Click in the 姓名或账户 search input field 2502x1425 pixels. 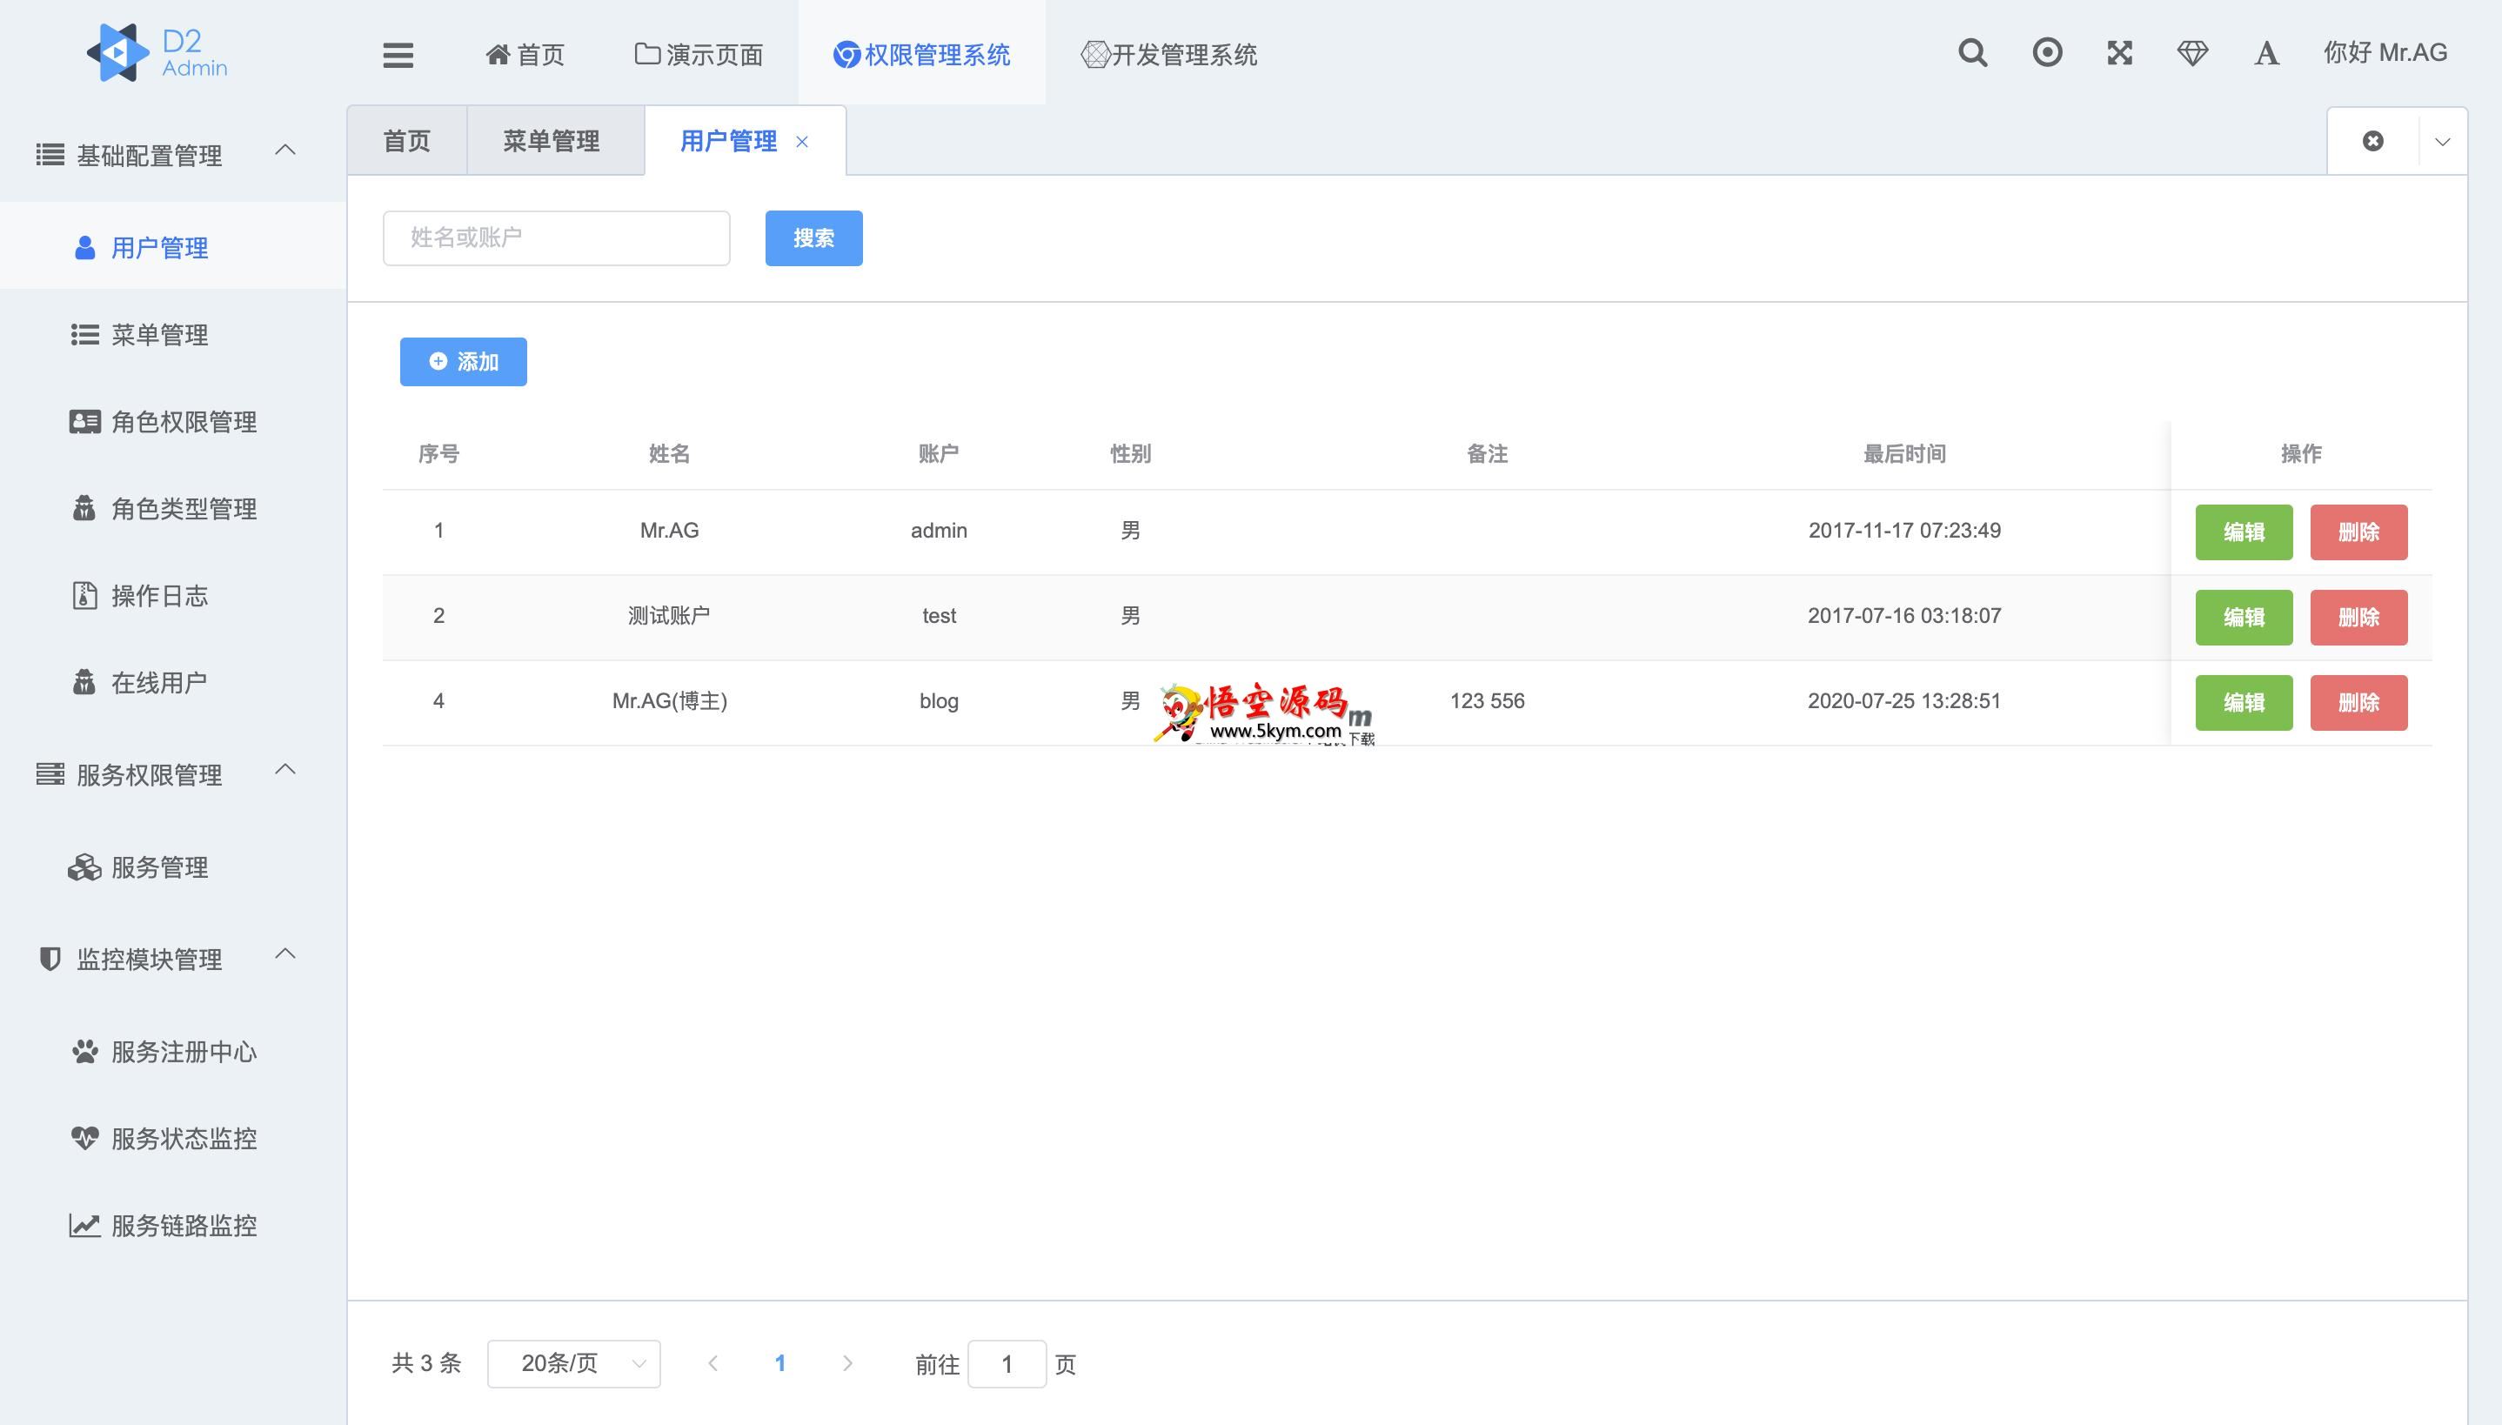tap(555, 237)
